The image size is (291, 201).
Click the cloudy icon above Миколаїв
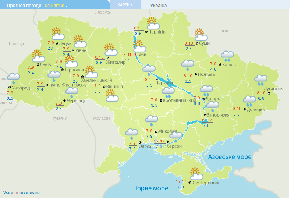(151, 120)
